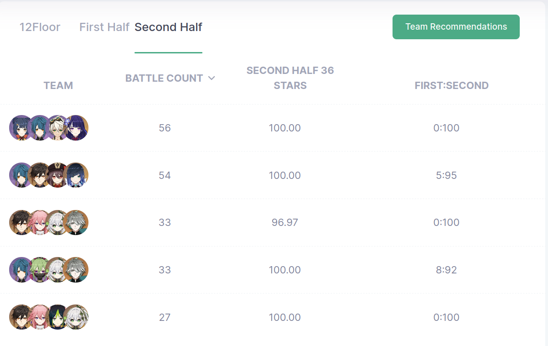Click the Team Recommendations button
Screen dimensions: 548x346
tap(456, 27)
